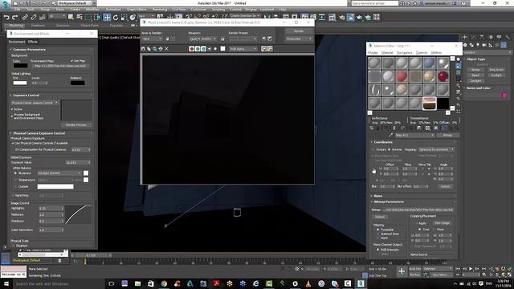Select the Temperature white balance radio
The image size is (514, 289).
coord(15,180)
